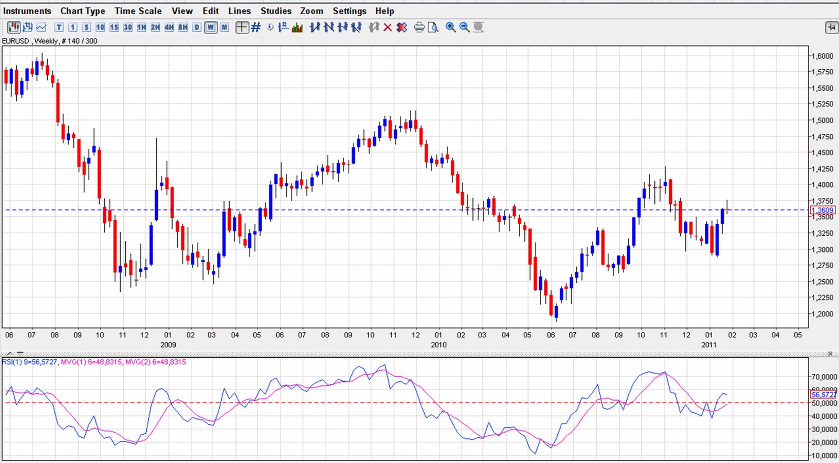
Task: Delete all lines with red-blue X icon
Action: click(x=402, y=27)
